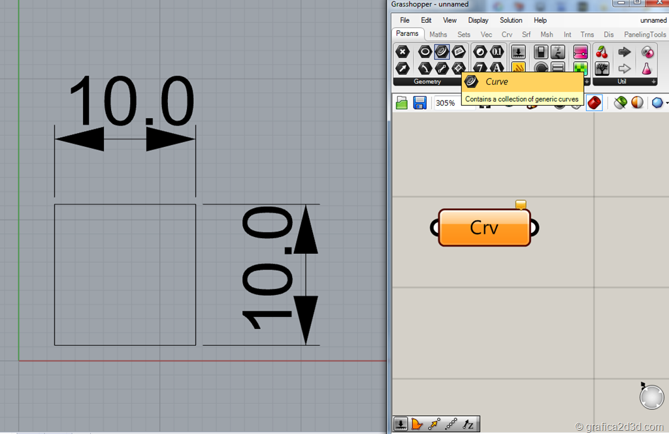Open file with the green folder icon
669x434 pixels.
click(402, 103)
